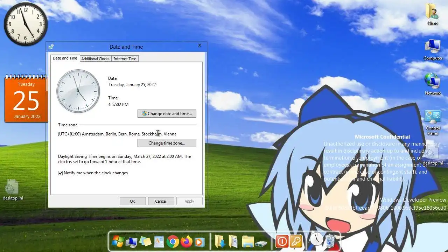Open the Computer desktop icon
448x252 pixels.
(433, 50)
